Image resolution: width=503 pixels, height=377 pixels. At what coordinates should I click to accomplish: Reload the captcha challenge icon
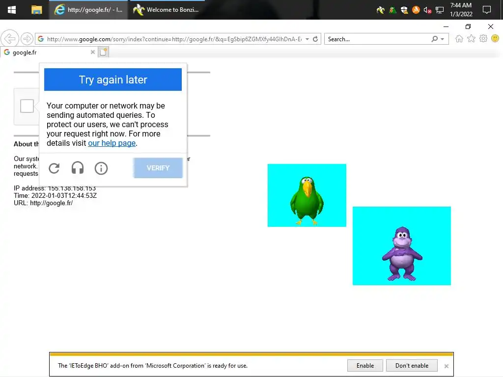54,168
